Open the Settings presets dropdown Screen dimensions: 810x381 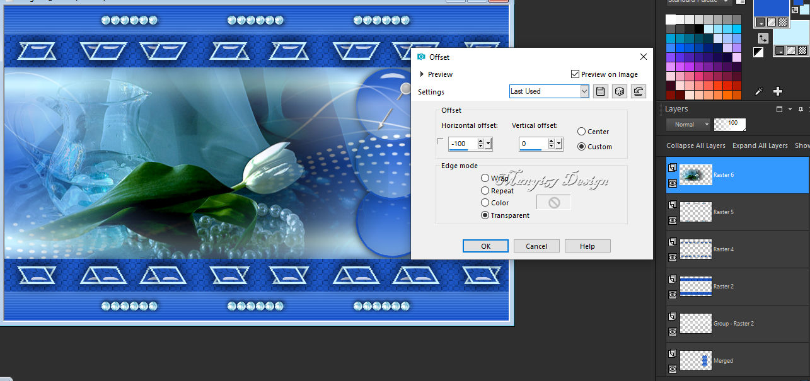[x=584, y=91]
